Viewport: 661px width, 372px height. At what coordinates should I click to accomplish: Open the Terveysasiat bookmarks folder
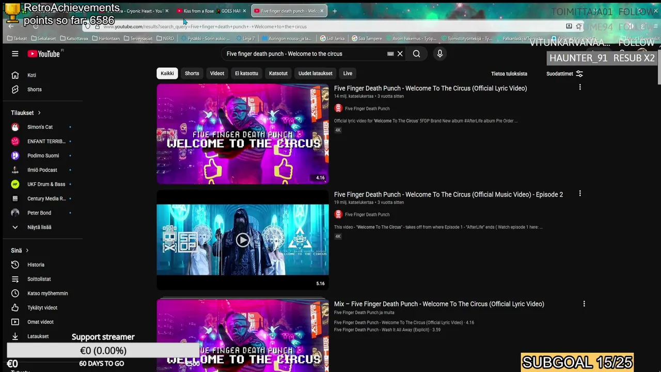138,38
